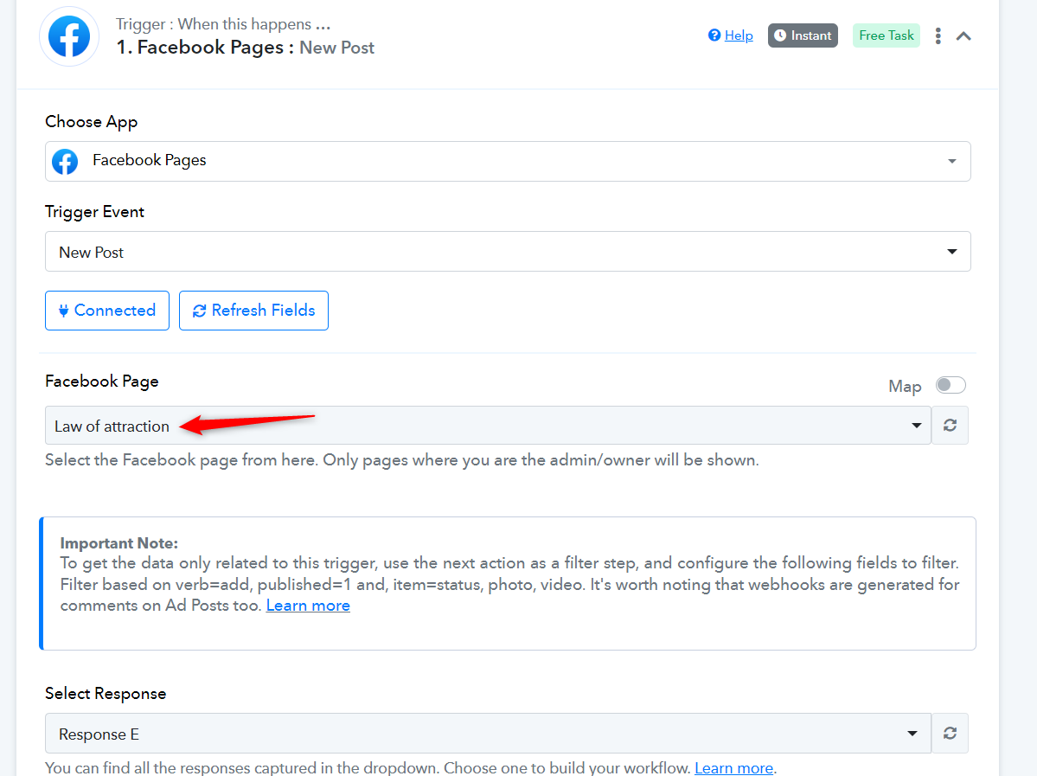Open the Learn more link below Select Response
The image size is (1037, 776).
tap(733, 767)
